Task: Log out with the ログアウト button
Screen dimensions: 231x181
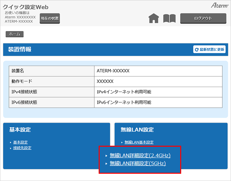Action: point(203,18)
